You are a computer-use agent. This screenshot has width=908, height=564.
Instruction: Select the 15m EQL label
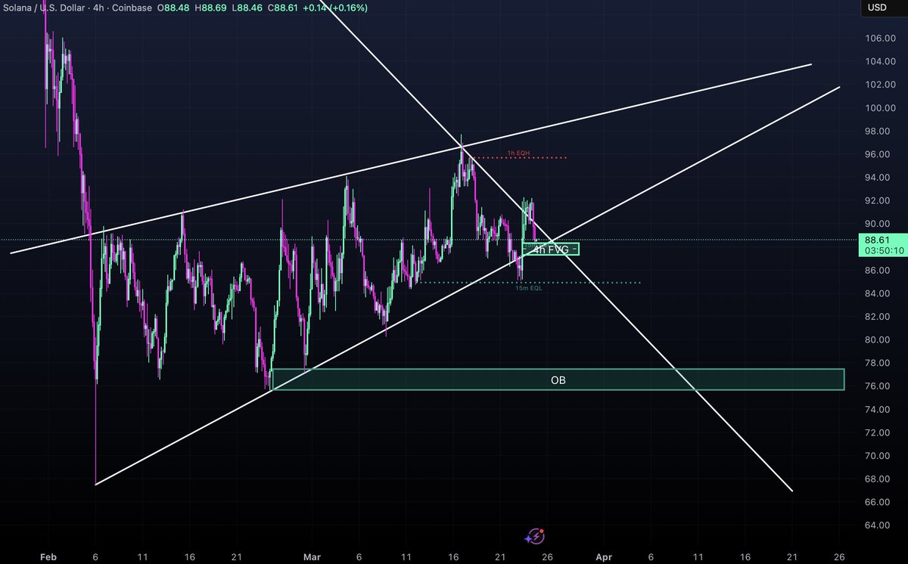tap(529, 287)
